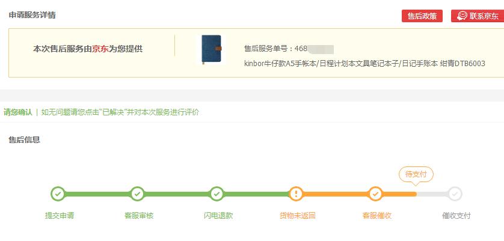The width and height of the screenshot is (504, 241).
Task: Select the 催收支付 step text label
Action: 456,216
